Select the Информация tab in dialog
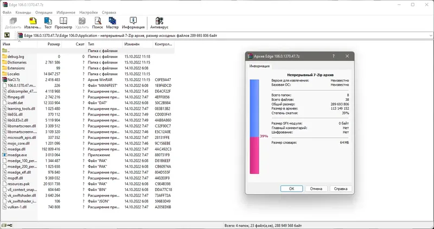The width and height of the screenshot is (434, 229). pyautogui.click(x=259, y=66)
